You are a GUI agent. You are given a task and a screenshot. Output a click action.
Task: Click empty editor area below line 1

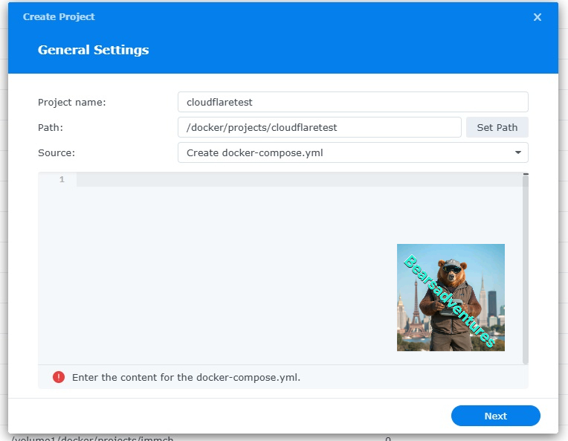coord(223,283)
